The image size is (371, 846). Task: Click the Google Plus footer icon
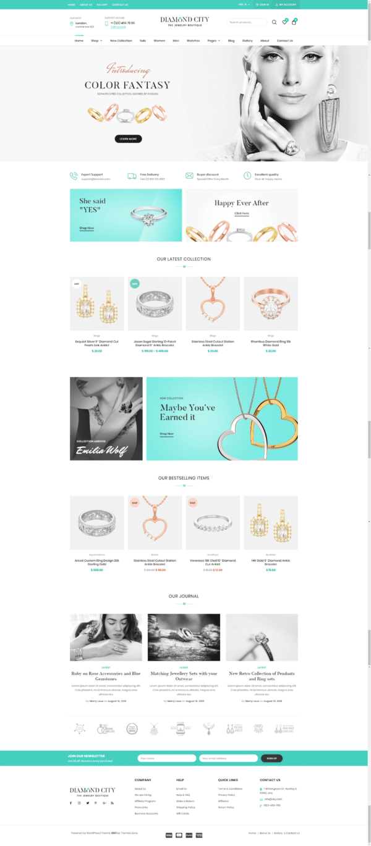104,803
